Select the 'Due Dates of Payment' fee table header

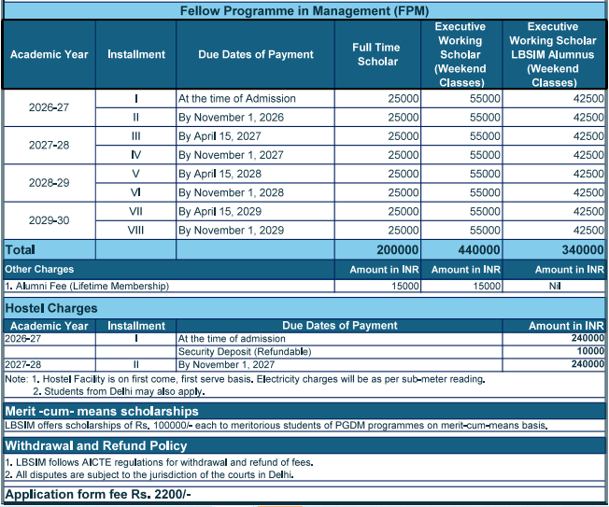(256, 54)
